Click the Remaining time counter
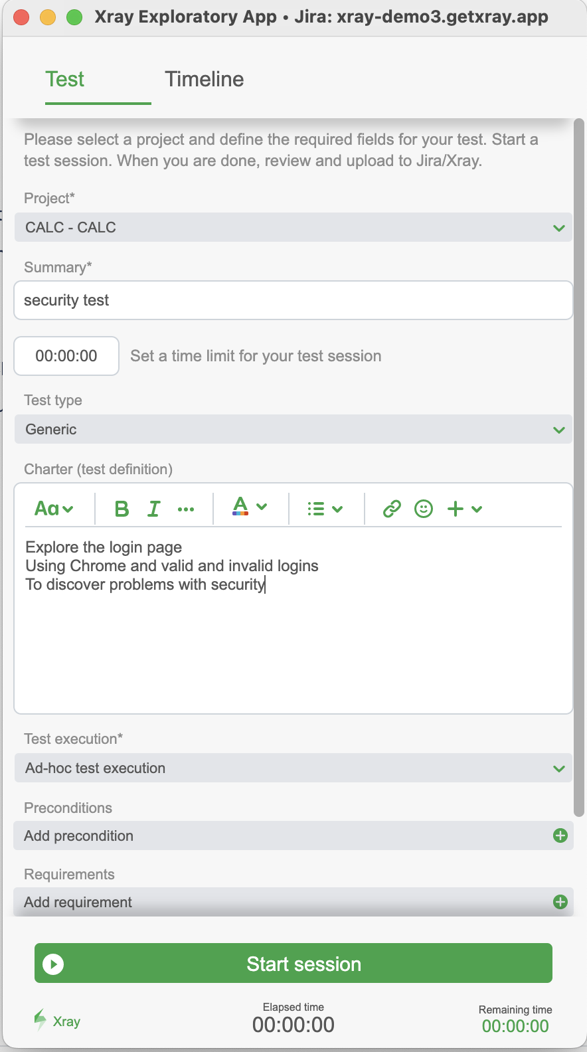Viewport: 587px width, 1052px height. coord(515,1026)
